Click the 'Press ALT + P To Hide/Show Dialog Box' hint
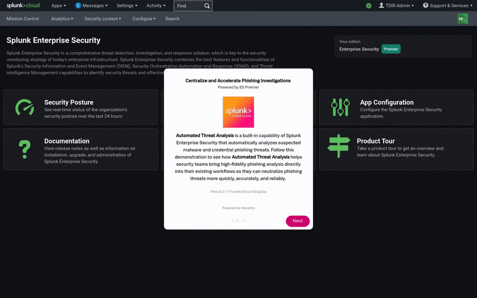Image resolution: width=477 pixels, height=298 pixels. (x=238, y=192)
